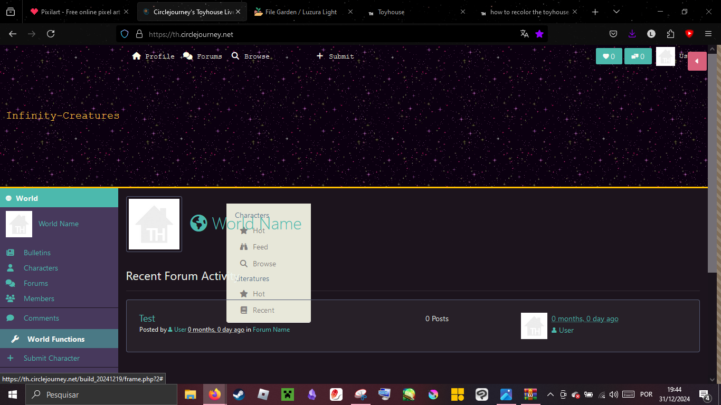Switch to how to recolor toyhouse tab
This screenshot has height=405, width=721.
[529, 12]
